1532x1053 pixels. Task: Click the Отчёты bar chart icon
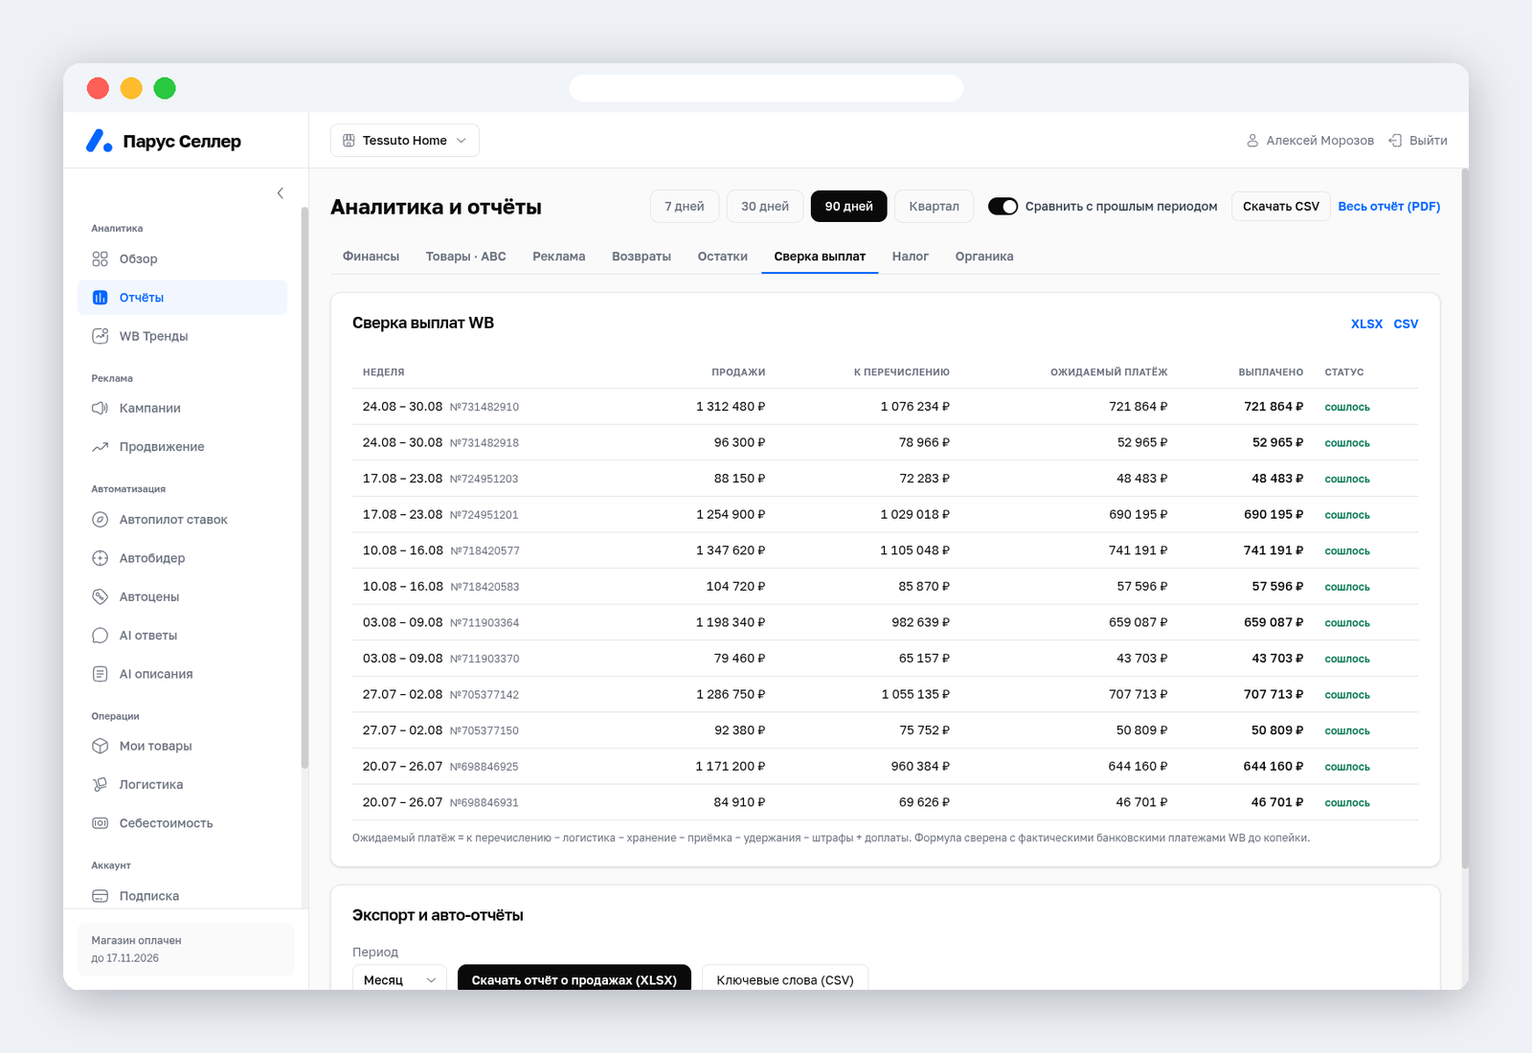(100, 298)
